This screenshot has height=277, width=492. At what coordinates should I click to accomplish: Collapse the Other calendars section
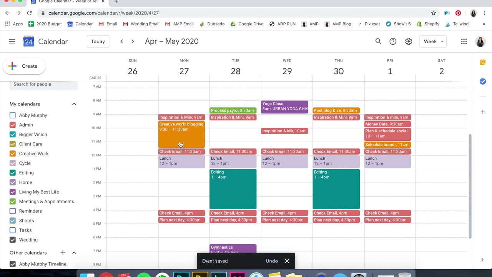(74, 253)
